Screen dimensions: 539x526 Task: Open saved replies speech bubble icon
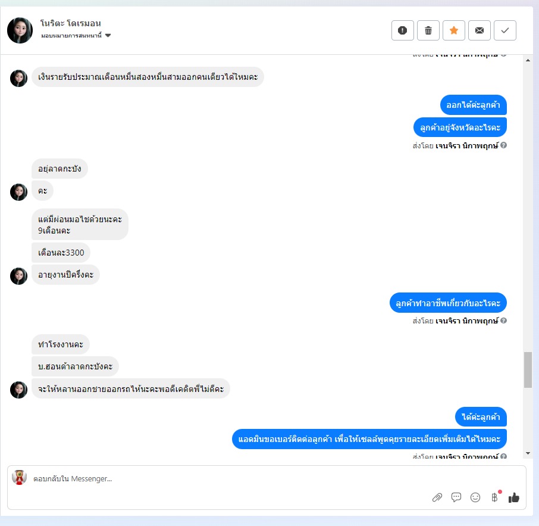(456, 497)
